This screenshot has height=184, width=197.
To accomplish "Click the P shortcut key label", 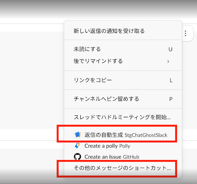I will (x=171, y=99).
